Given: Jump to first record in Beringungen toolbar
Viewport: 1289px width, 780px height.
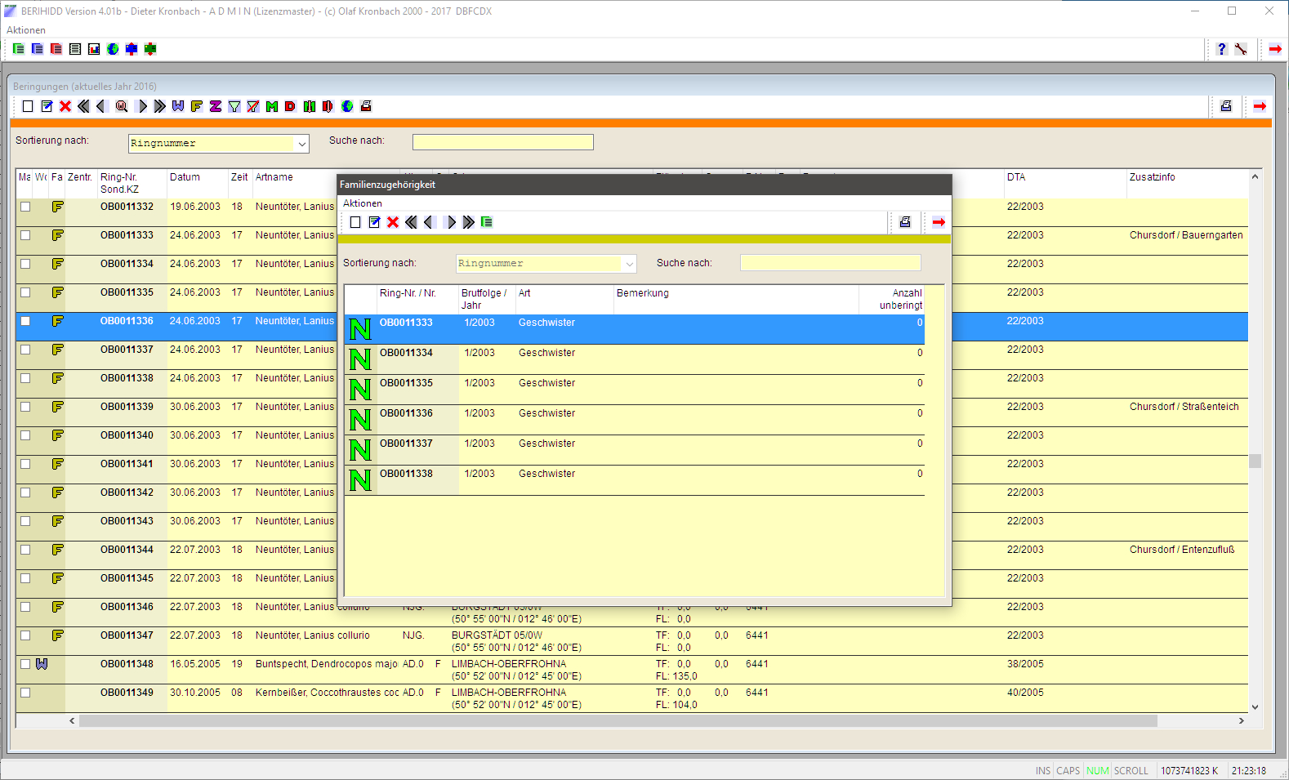Looking at the screenshot, I should (84, 106).
